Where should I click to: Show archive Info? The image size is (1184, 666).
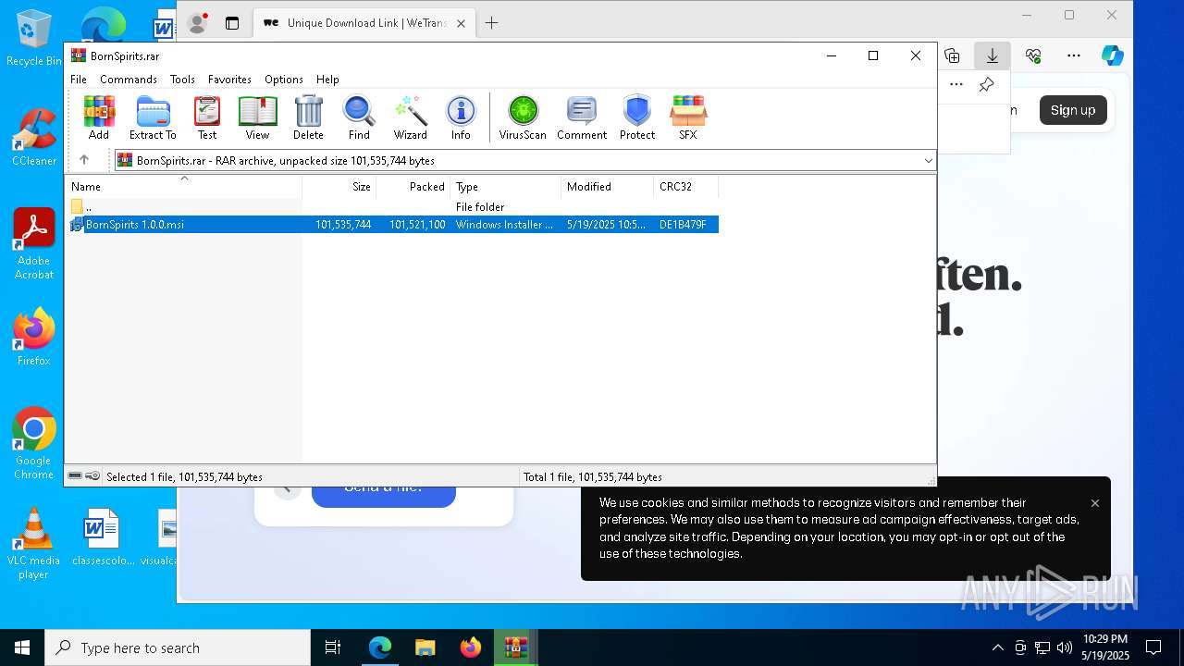pyautogui.click(x=461, y=117)
